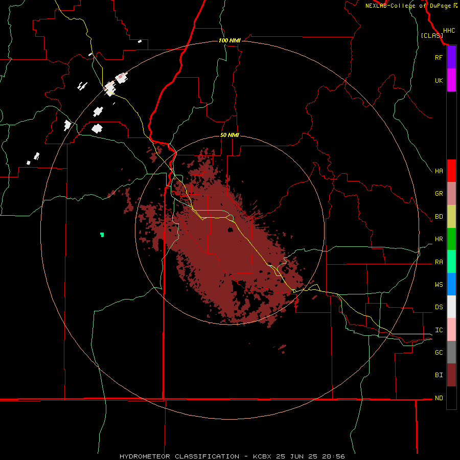Click the 100 NMI range ring label
The image size is (460, 460).
click(x=229, y=40)
